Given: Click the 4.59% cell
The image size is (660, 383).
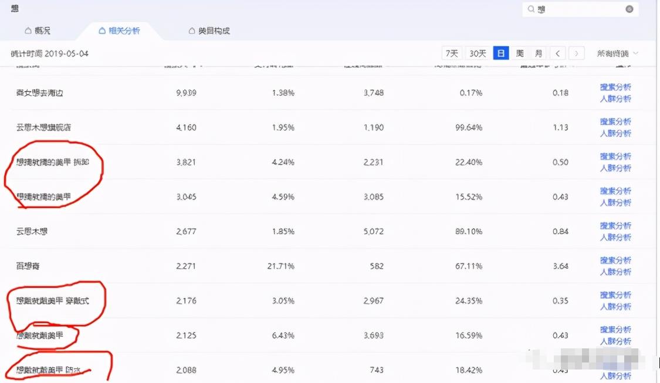Looking at the screenshot, I should 283,197.
